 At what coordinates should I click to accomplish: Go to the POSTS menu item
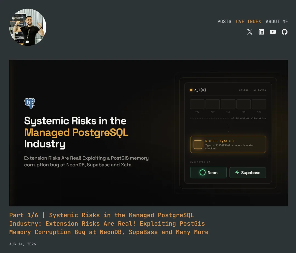(x=224, y=22)
